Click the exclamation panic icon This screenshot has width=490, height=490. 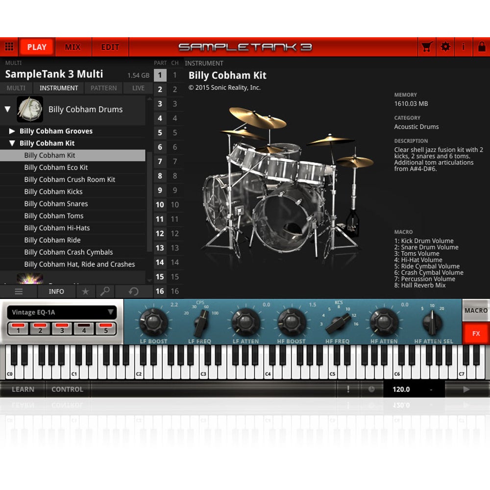point(348,389)
